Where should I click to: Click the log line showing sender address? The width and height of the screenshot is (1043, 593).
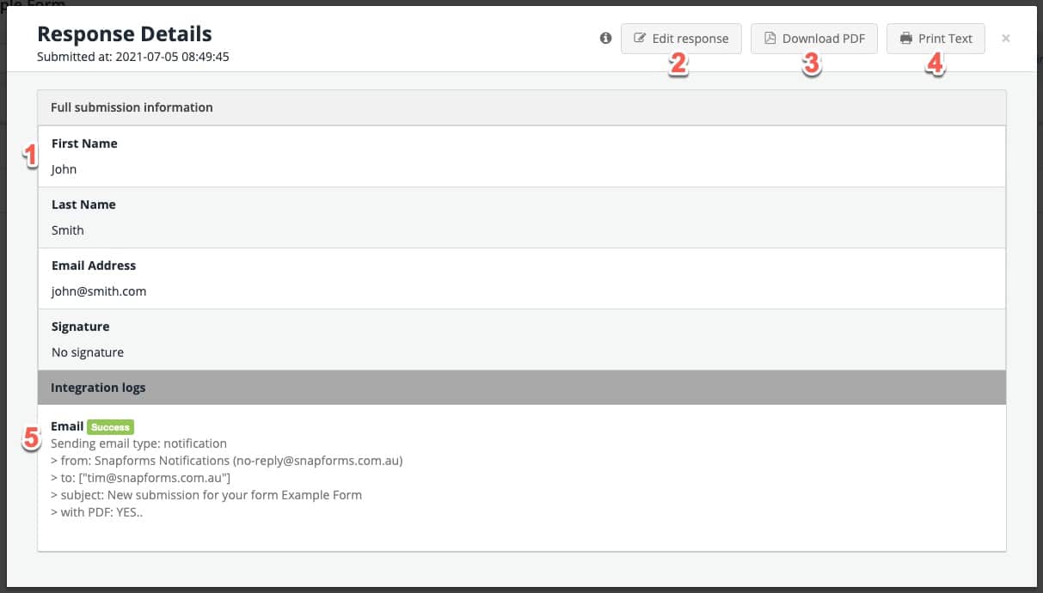(x=226, y=461)
